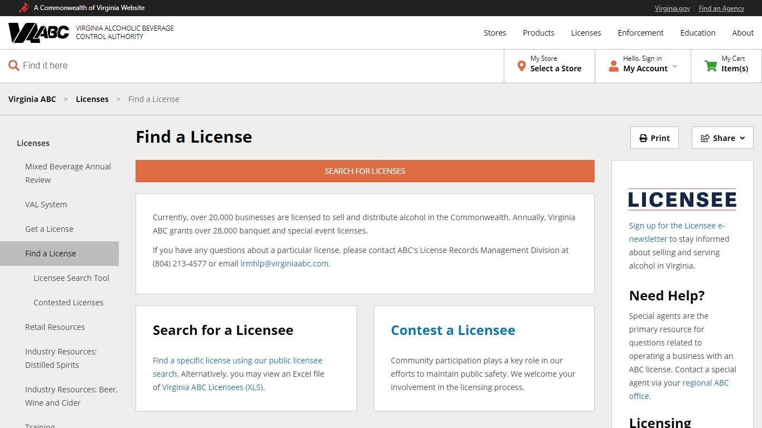Click the Search for a Licensee heading
Screen dimensions: 762x428
click(x=223, y=330)
